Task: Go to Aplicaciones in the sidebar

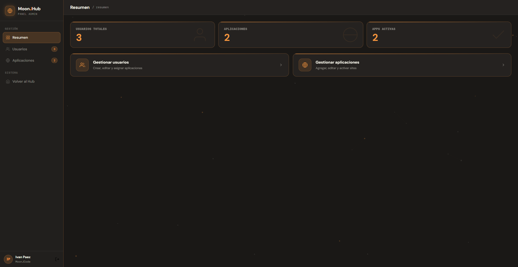Action: tap(31, 61)
